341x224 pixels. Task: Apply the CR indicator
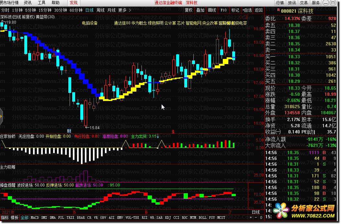point(89,218)
